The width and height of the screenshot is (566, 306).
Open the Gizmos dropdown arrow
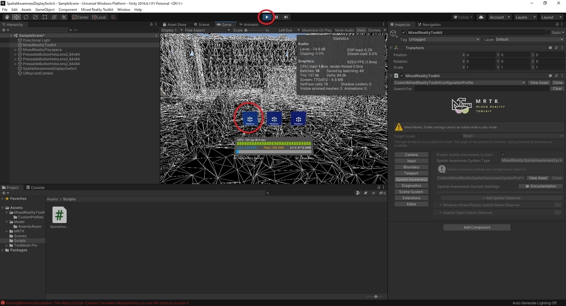tap(384, 30)
